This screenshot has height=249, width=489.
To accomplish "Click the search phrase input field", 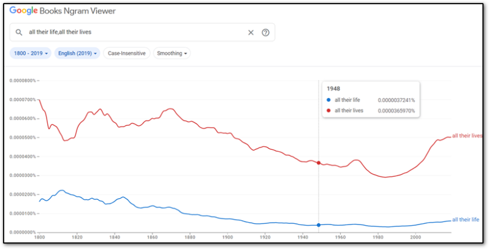I will tap(135, 32).
